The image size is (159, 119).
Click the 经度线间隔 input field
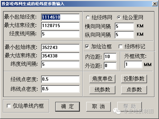[60, 34]
